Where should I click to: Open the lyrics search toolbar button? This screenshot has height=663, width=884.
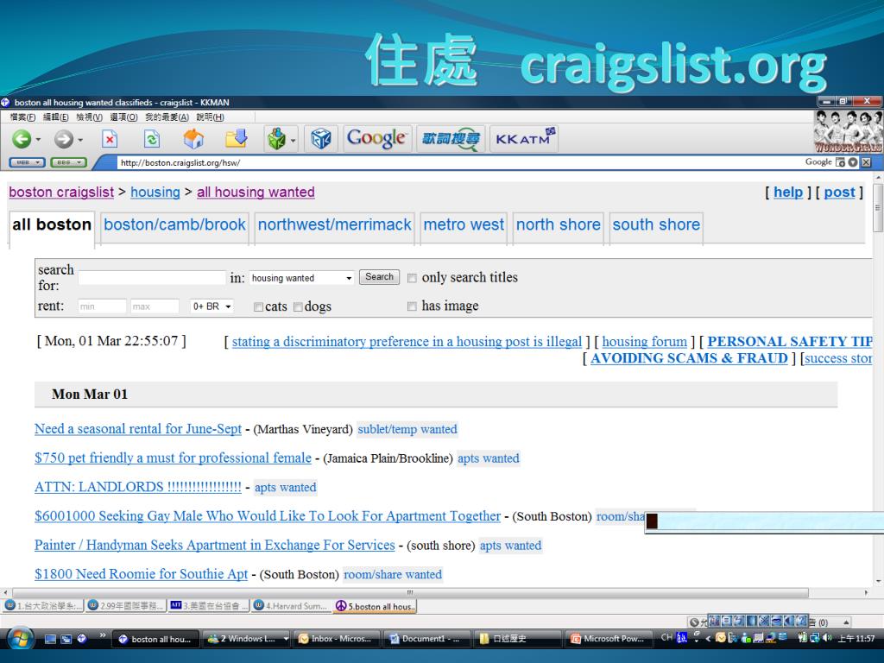451,139
